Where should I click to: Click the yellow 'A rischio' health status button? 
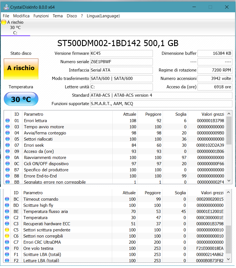(x=21, y=69)
